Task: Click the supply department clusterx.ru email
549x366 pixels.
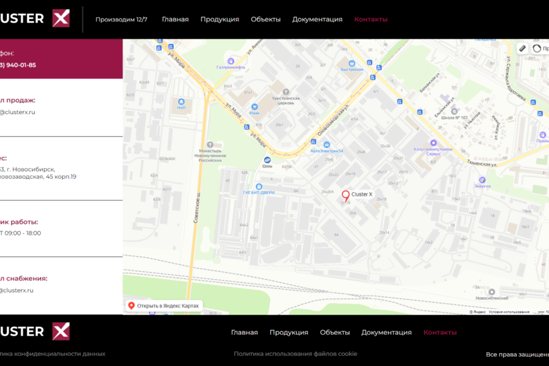Action: point(17,290)
